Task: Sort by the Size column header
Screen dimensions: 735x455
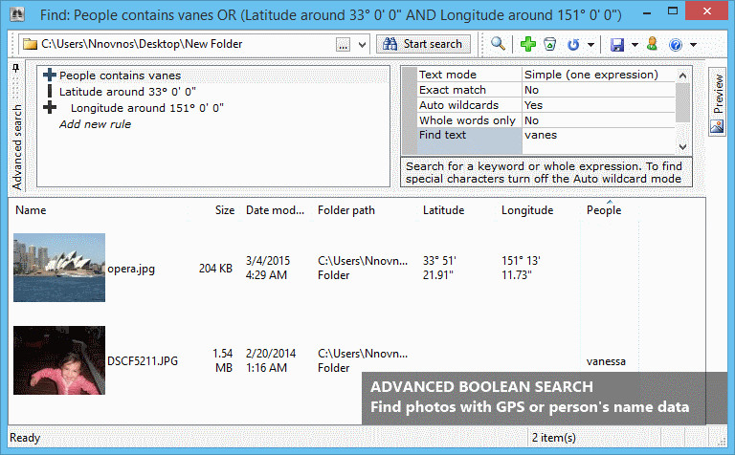Action: 225,210
